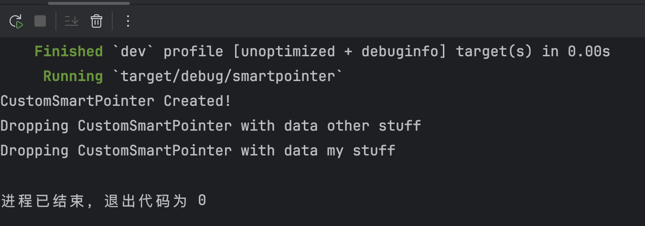Click the "target(s)" word in build line
This screenshot has height=226, width=645.
point(494,51)
